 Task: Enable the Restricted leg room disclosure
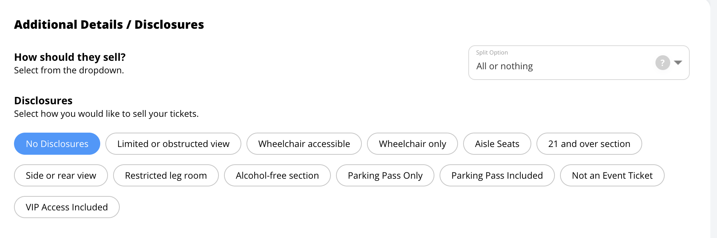click(166, 175)
